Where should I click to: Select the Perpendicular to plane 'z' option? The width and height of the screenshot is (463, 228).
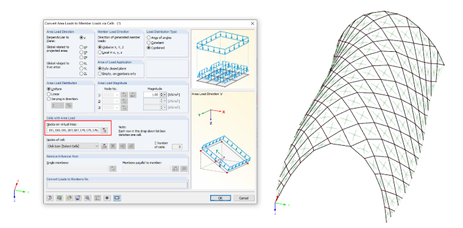pos(81,38)
